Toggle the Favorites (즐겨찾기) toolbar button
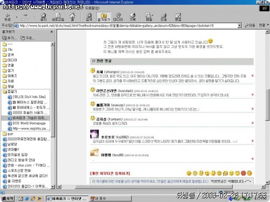Image resolution: width=270 pixels, height=202 pixels. [104, 17]
